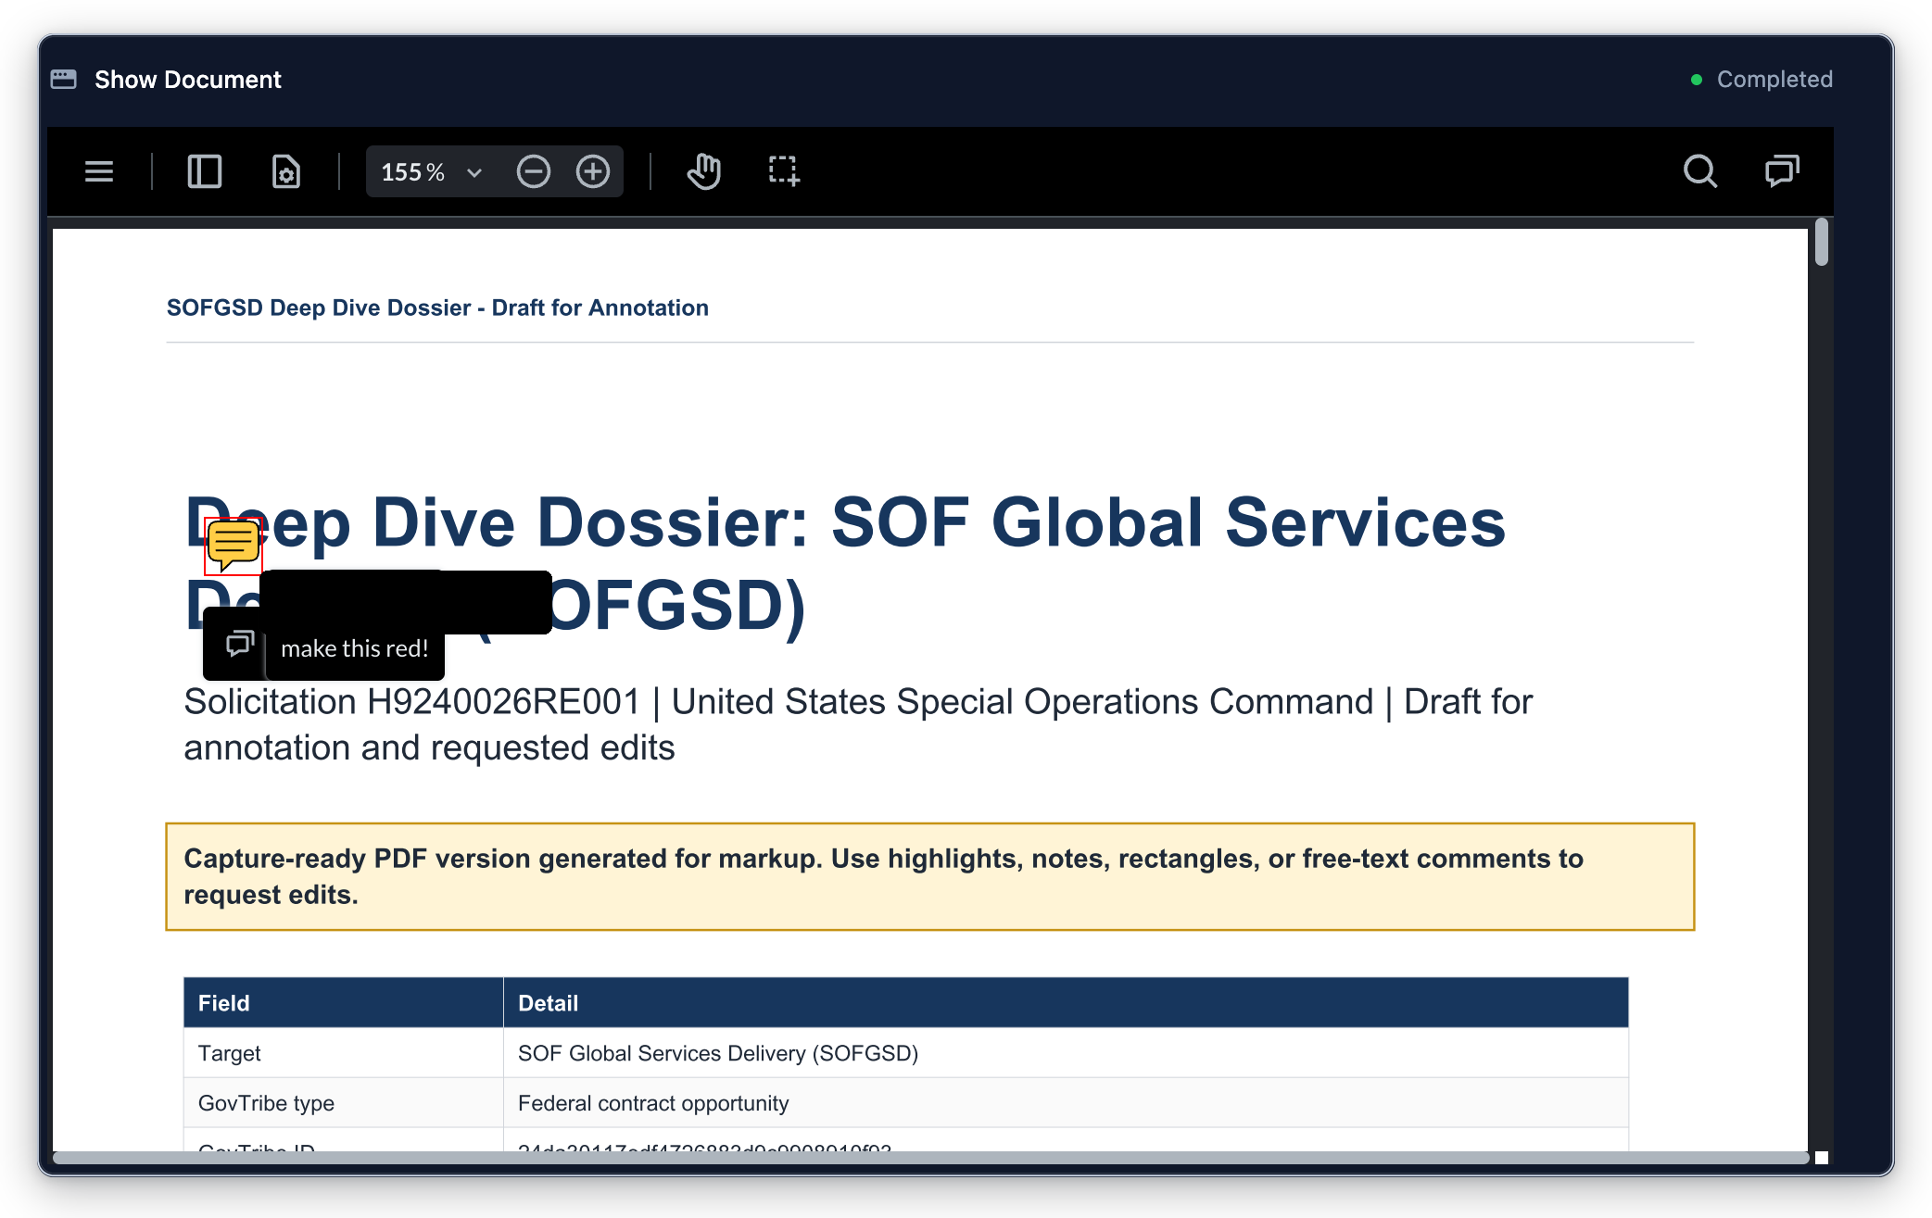This screenshot has height=1218, width=1932.
Task: Zoom out with the minus button
Action: 534,171
